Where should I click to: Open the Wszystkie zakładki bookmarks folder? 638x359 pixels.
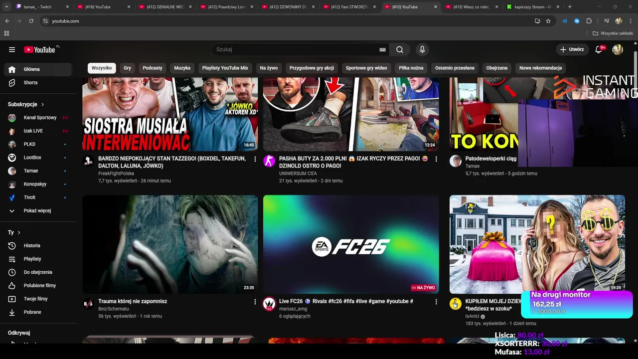(x=613, y=33)
